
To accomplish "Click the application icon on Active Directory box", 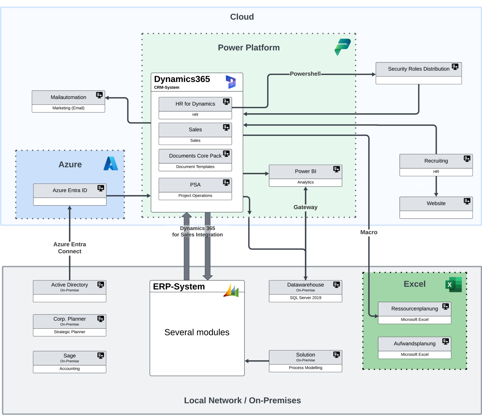I will (101, 285).
